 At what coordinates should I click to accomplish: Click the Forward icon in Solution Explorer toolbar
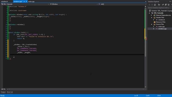click(x=152, y=5)
